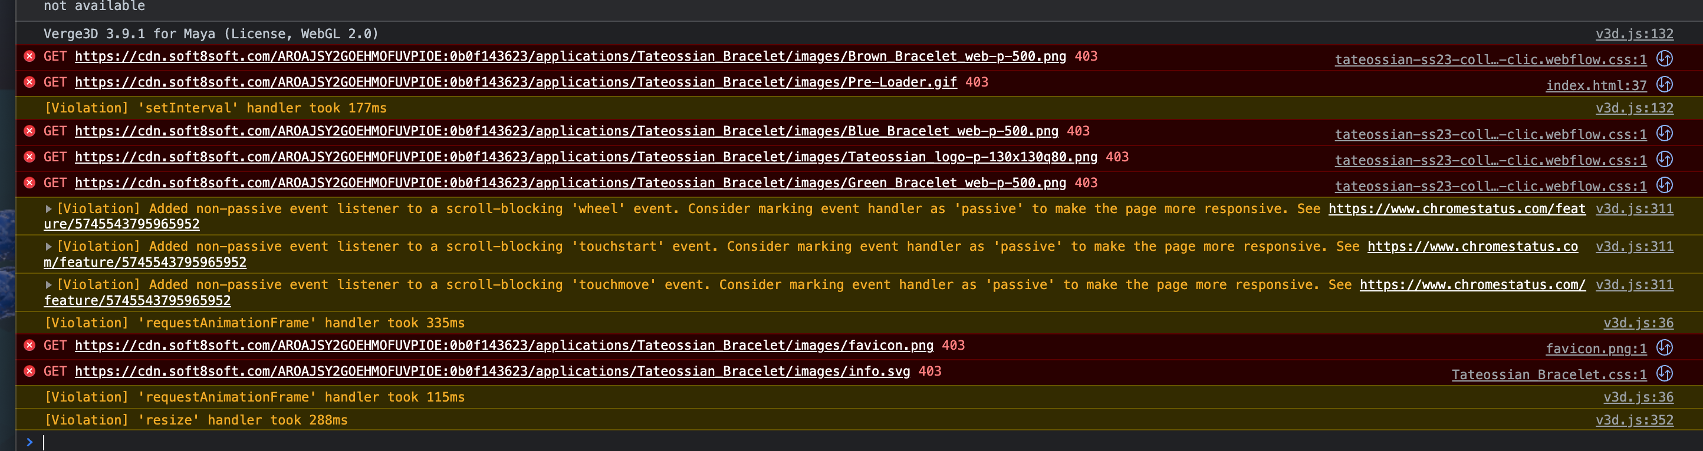1703x451 pixels.
Task: Open network request icon for Green_Bracelet row
Action: (1665, 185)
